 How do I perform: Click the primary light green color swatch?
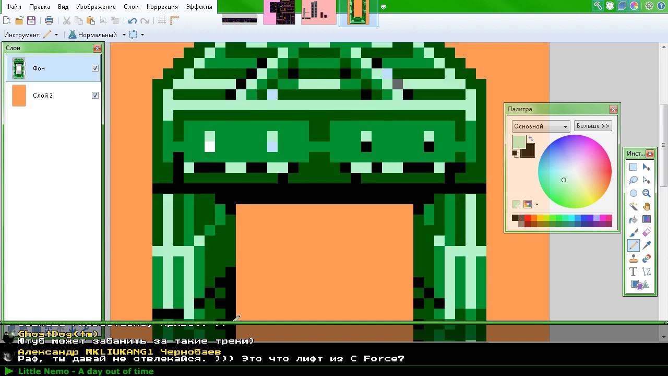(518, 141)
